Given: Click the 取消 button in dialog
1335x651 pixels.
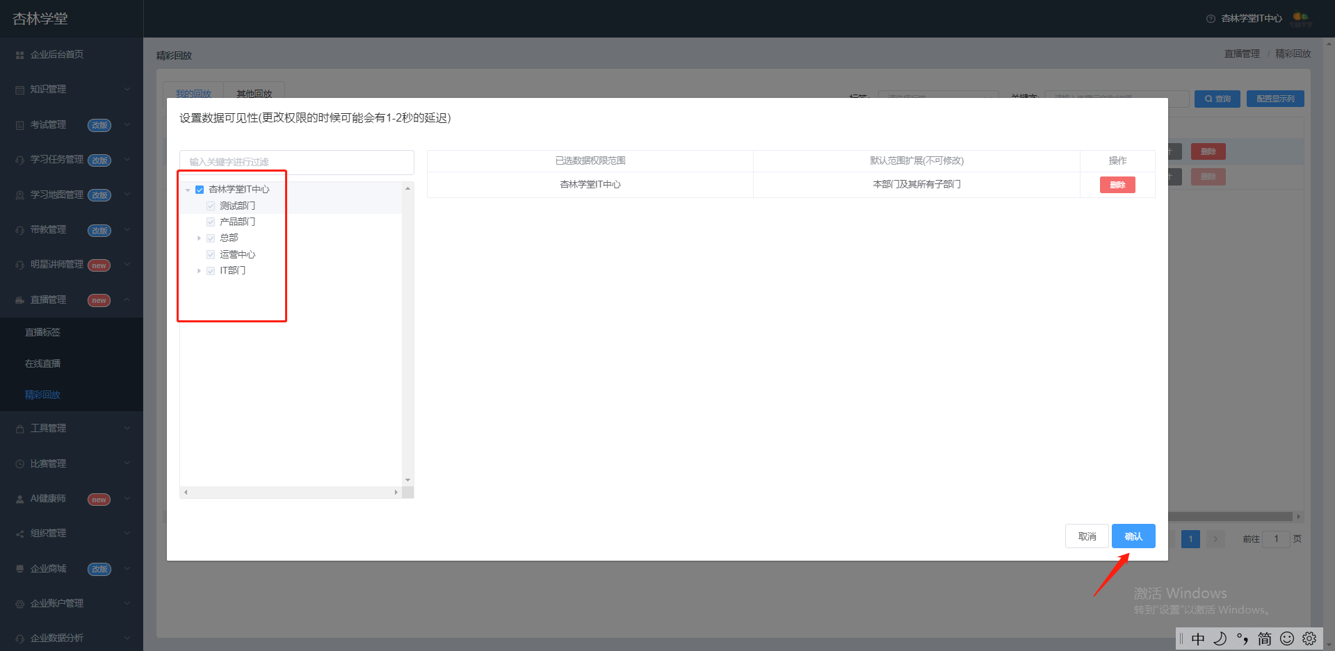Looking at the screenshot, I should (1087, 536).
